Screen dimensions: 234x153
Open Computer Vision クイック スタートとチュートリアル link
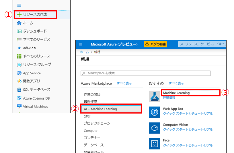pos(188,130)
